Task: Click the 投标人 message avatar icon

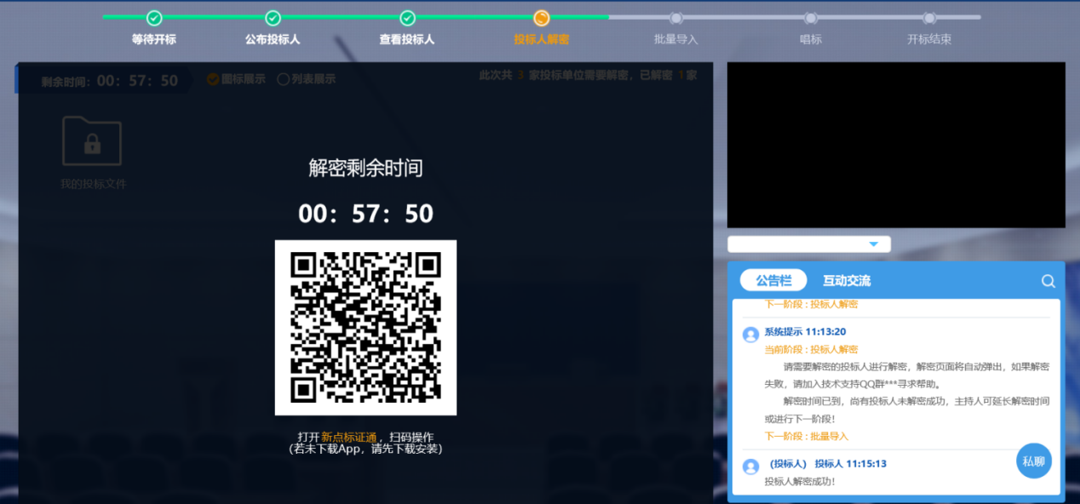Action: point(750,467)
